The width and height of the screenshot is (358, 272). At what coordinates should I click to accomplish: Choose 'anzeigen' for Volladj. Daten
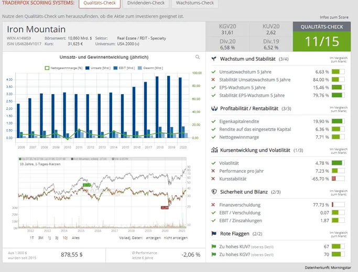[153, 237]
